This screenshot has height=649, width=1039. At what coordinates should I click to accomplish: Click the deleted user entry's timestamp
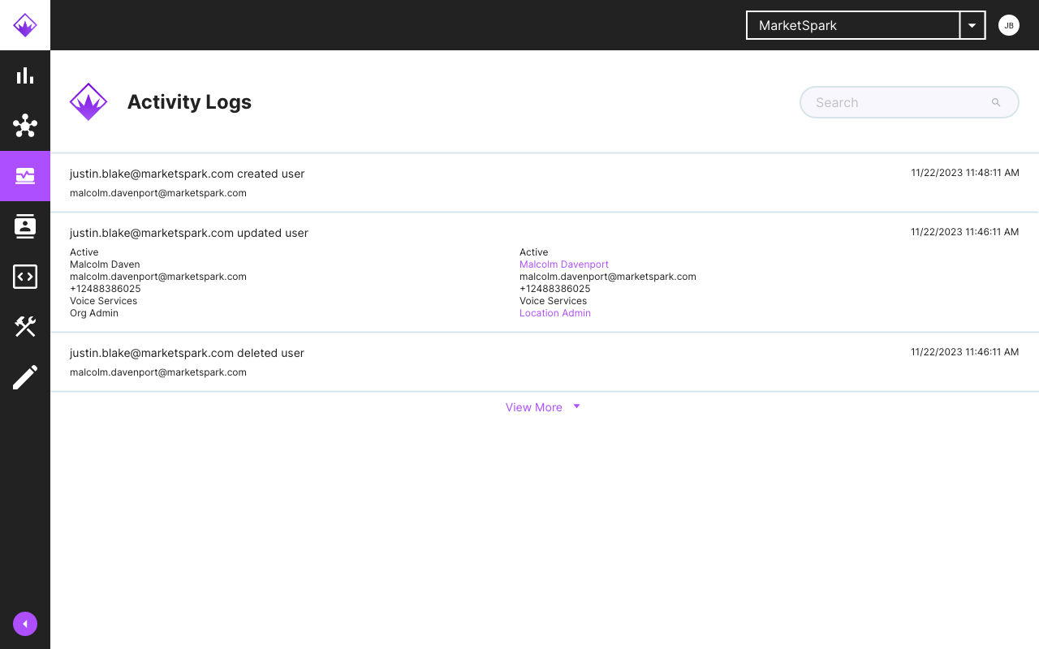tap(965, 352)
